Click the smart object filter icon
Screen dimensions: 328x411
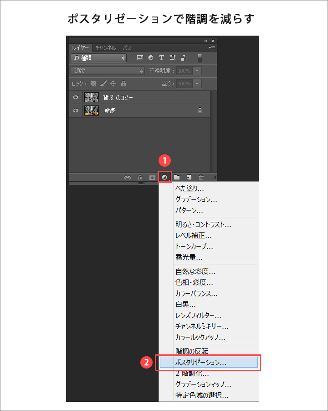[184, 58]
